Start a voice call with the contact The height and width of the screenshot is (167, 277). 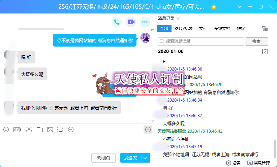[x=117, y=22]
